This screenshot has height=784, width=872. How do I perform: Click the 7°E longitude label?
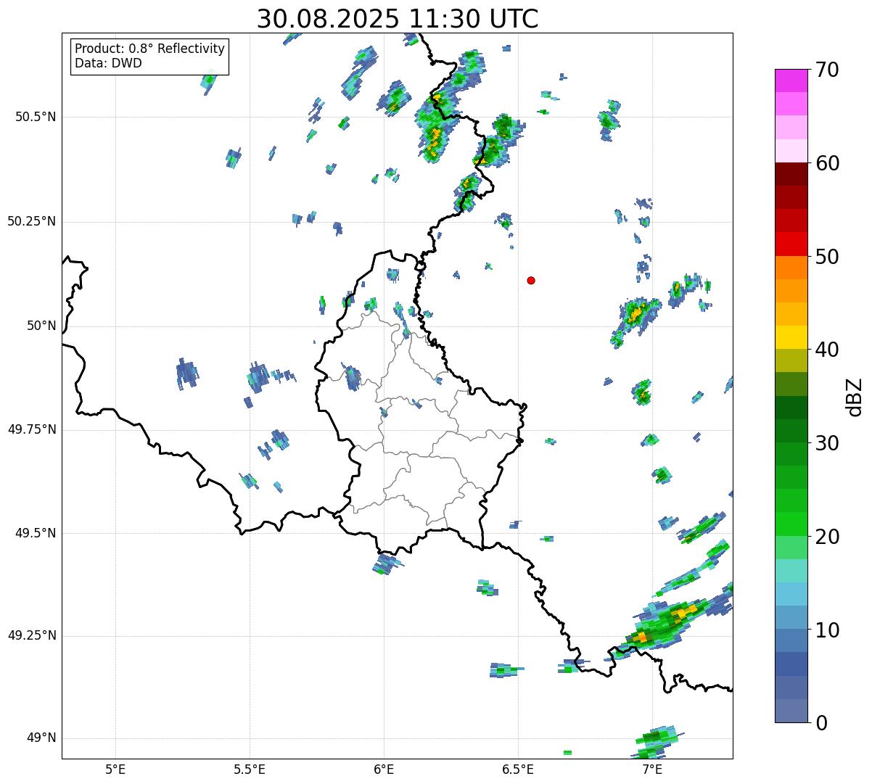coord(652,769)
